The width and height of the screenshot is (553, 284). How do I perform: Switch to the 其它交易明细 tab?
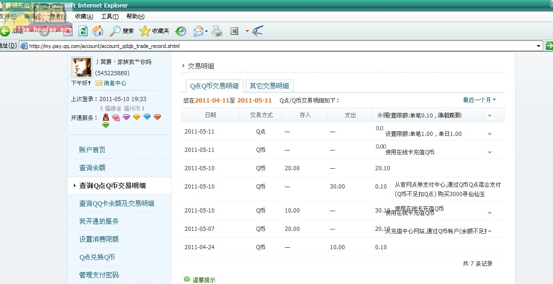pyautogui.click(x=270, y=86)
